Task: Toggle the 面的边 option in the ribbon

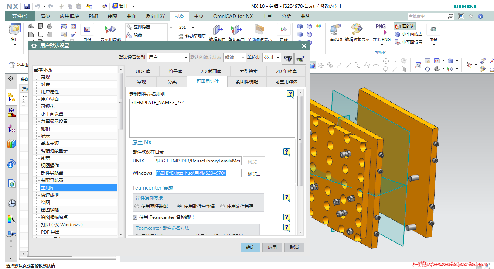Action: pos(405,26)
